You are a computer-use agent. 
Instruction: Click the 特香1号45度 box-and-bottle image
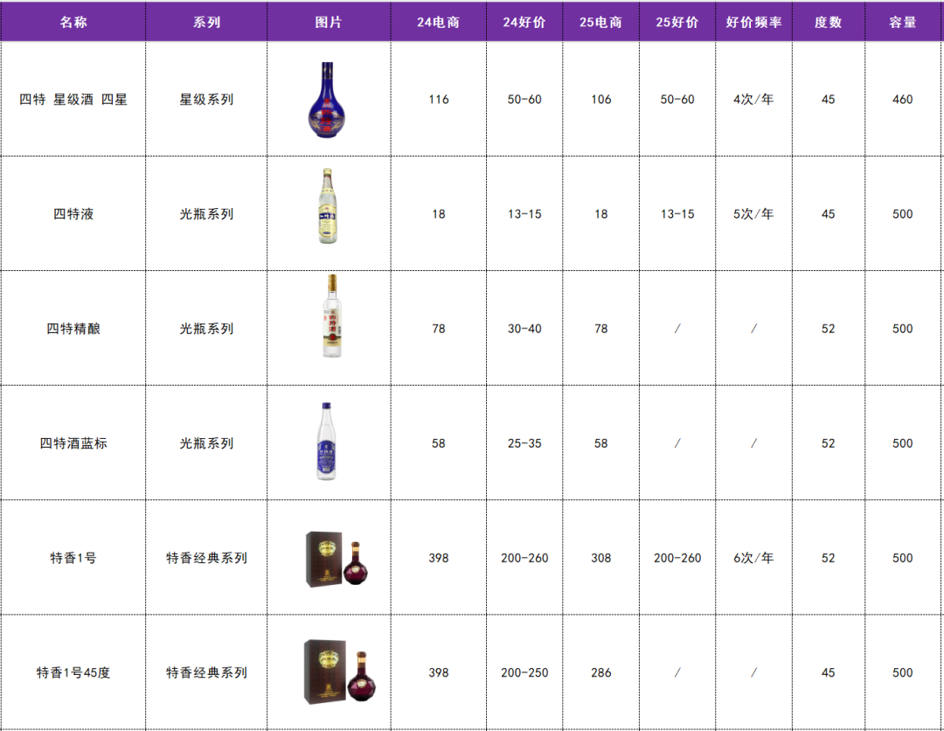pyautogui.click(x=340, y=672)
